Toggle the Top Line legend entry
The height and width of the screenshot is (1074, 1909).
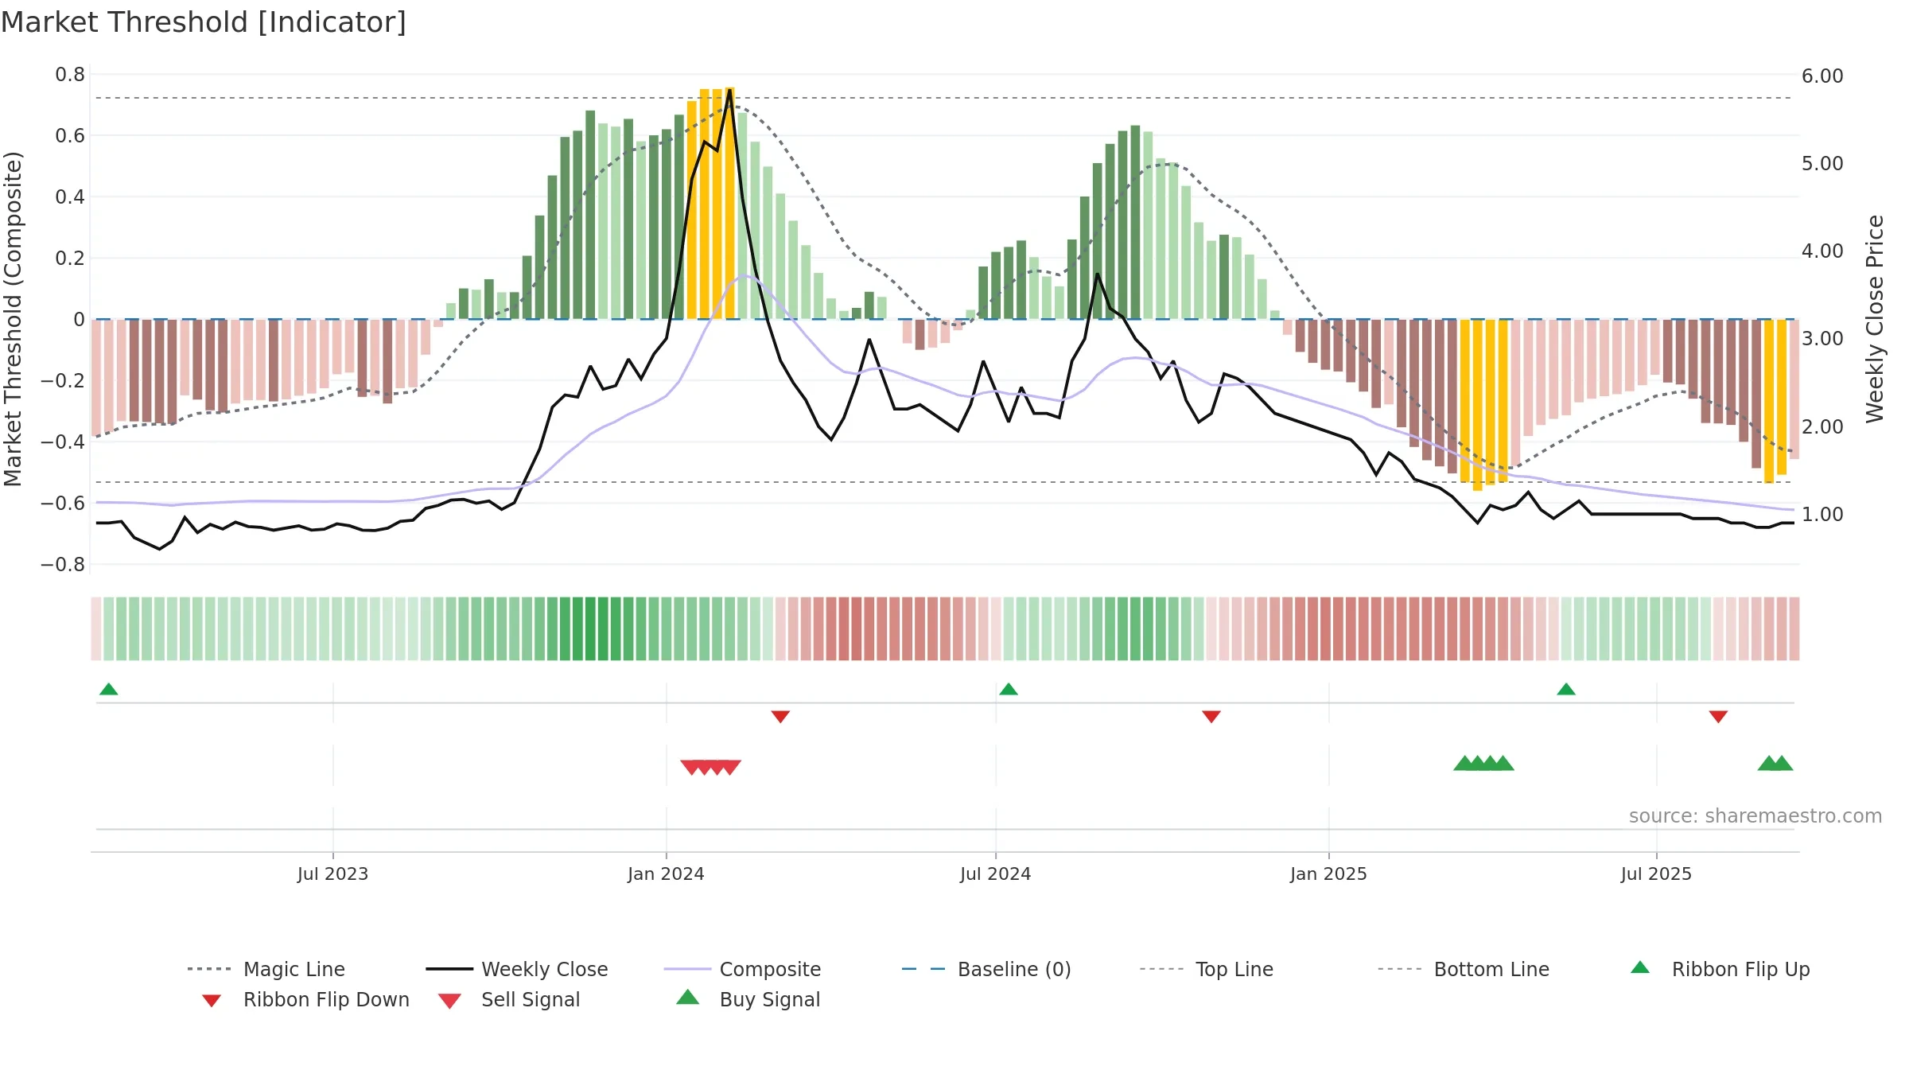[x=1206, y=969]
